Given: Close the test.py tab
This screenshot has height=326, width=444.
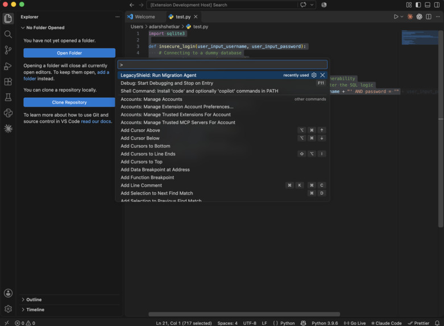Looking at the screenshot, I should coord(196,16).
